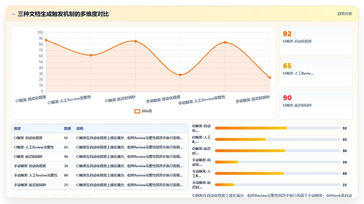Open the 90 CI触发-延迟时间秒 stat card

tap(316, 105)
